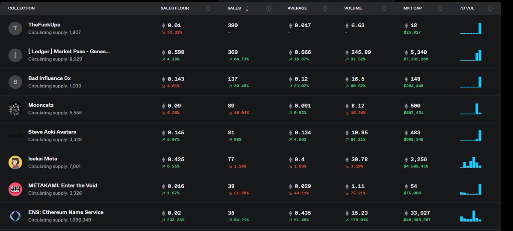Screen dimensions: 513x231
Task: Select Steve Aoki sales change 80%
Action: point(238,140)
